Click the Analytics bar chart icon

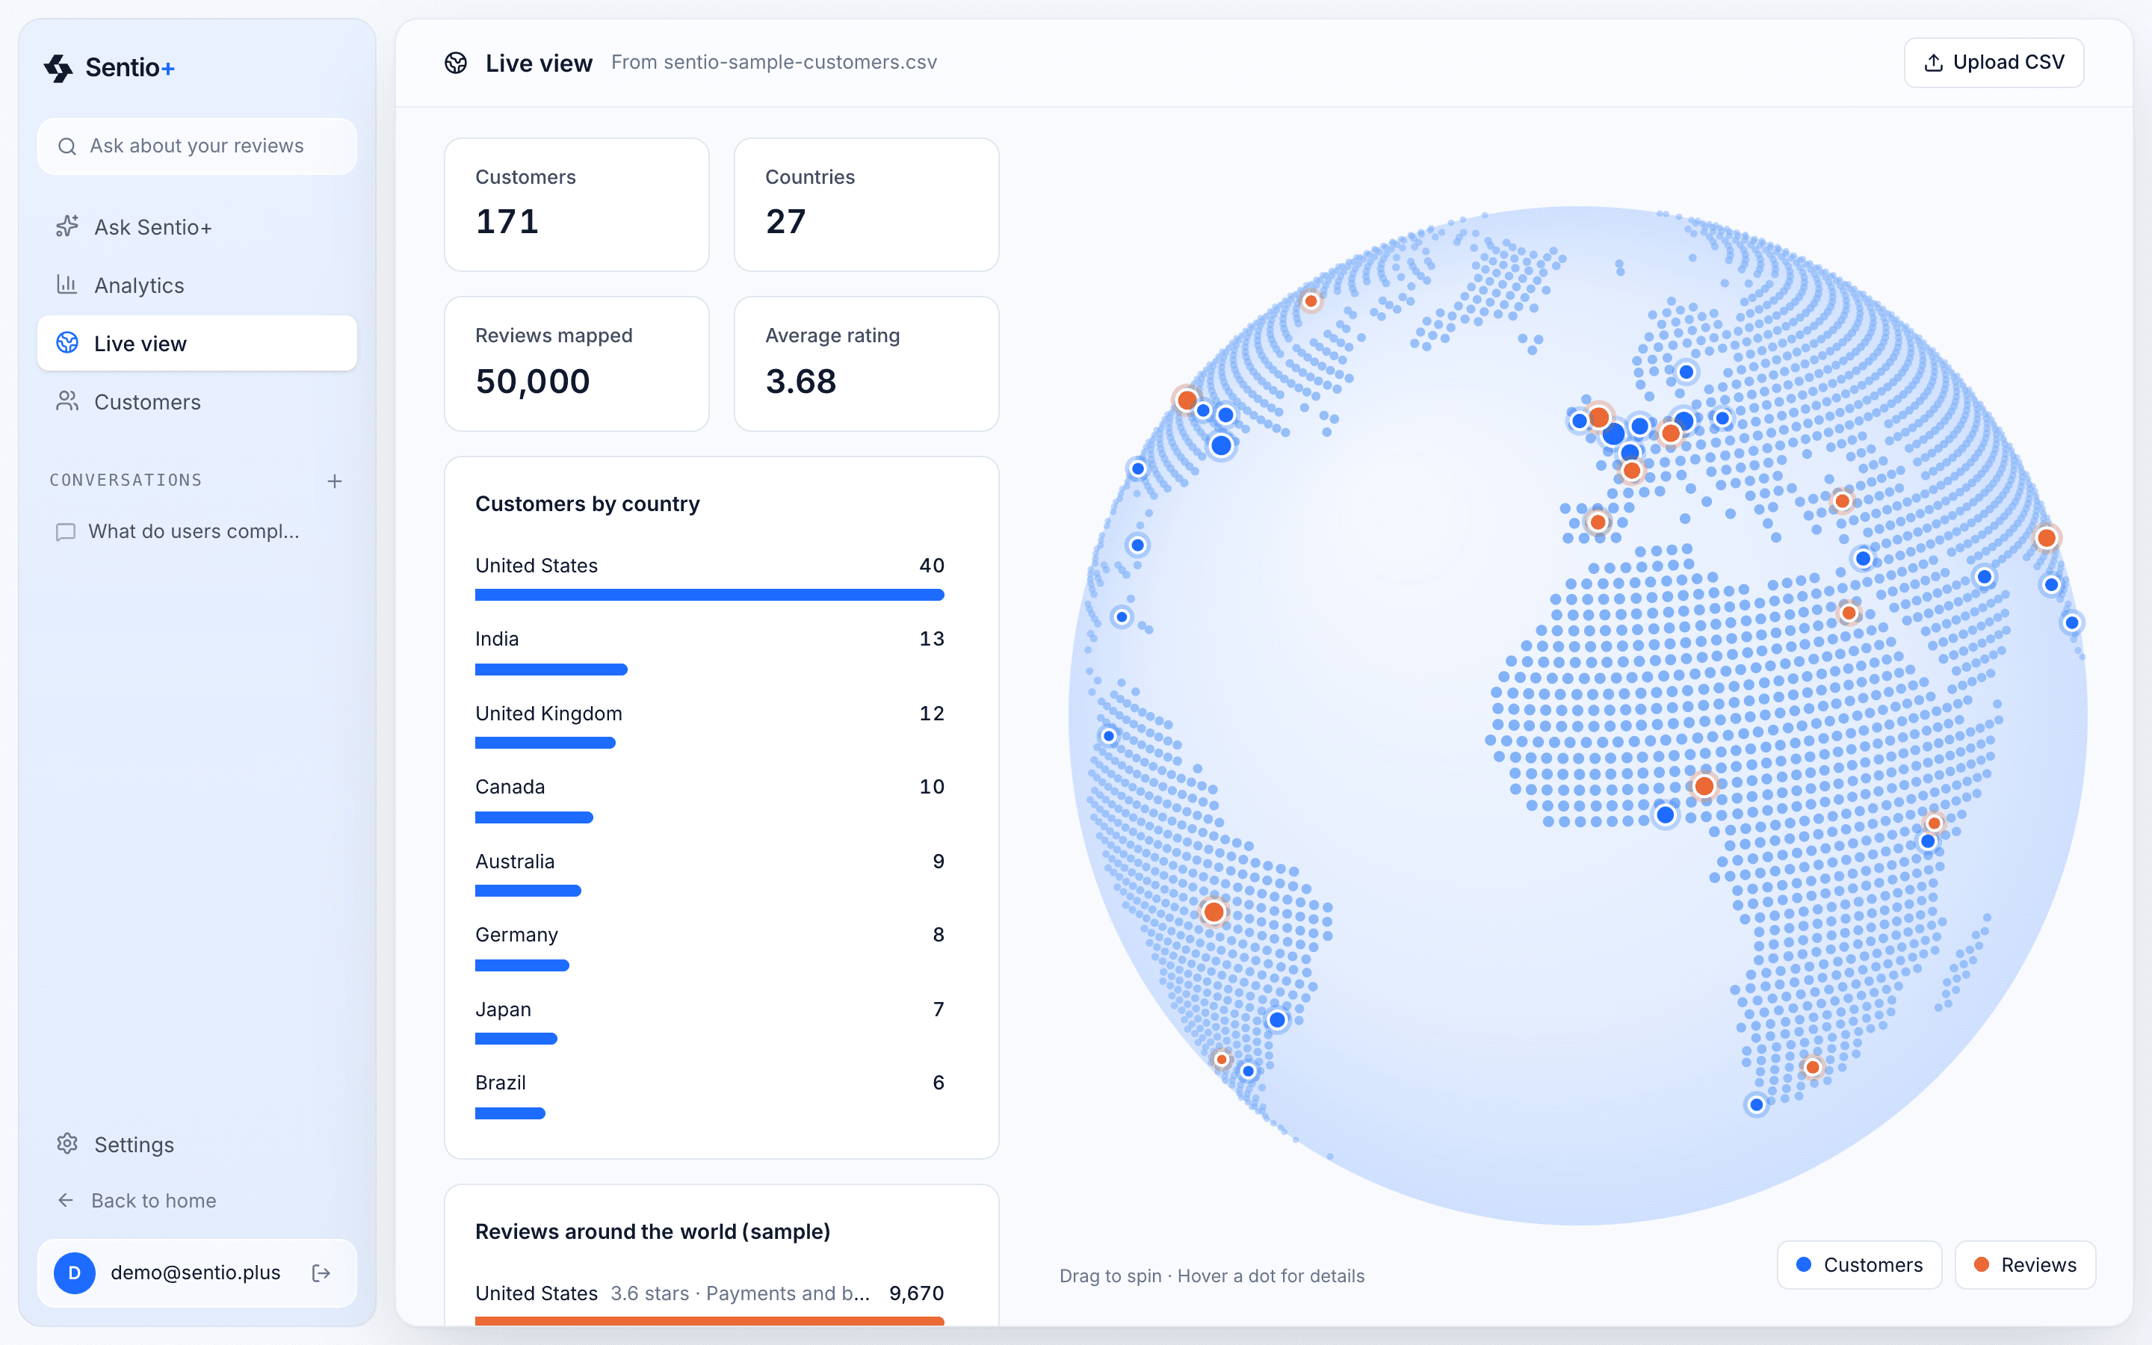pyautogui.click(x=67, y=285)
